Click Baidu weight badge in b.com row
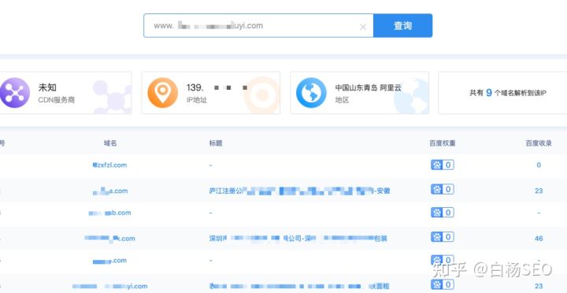 [x=443, y=213]
